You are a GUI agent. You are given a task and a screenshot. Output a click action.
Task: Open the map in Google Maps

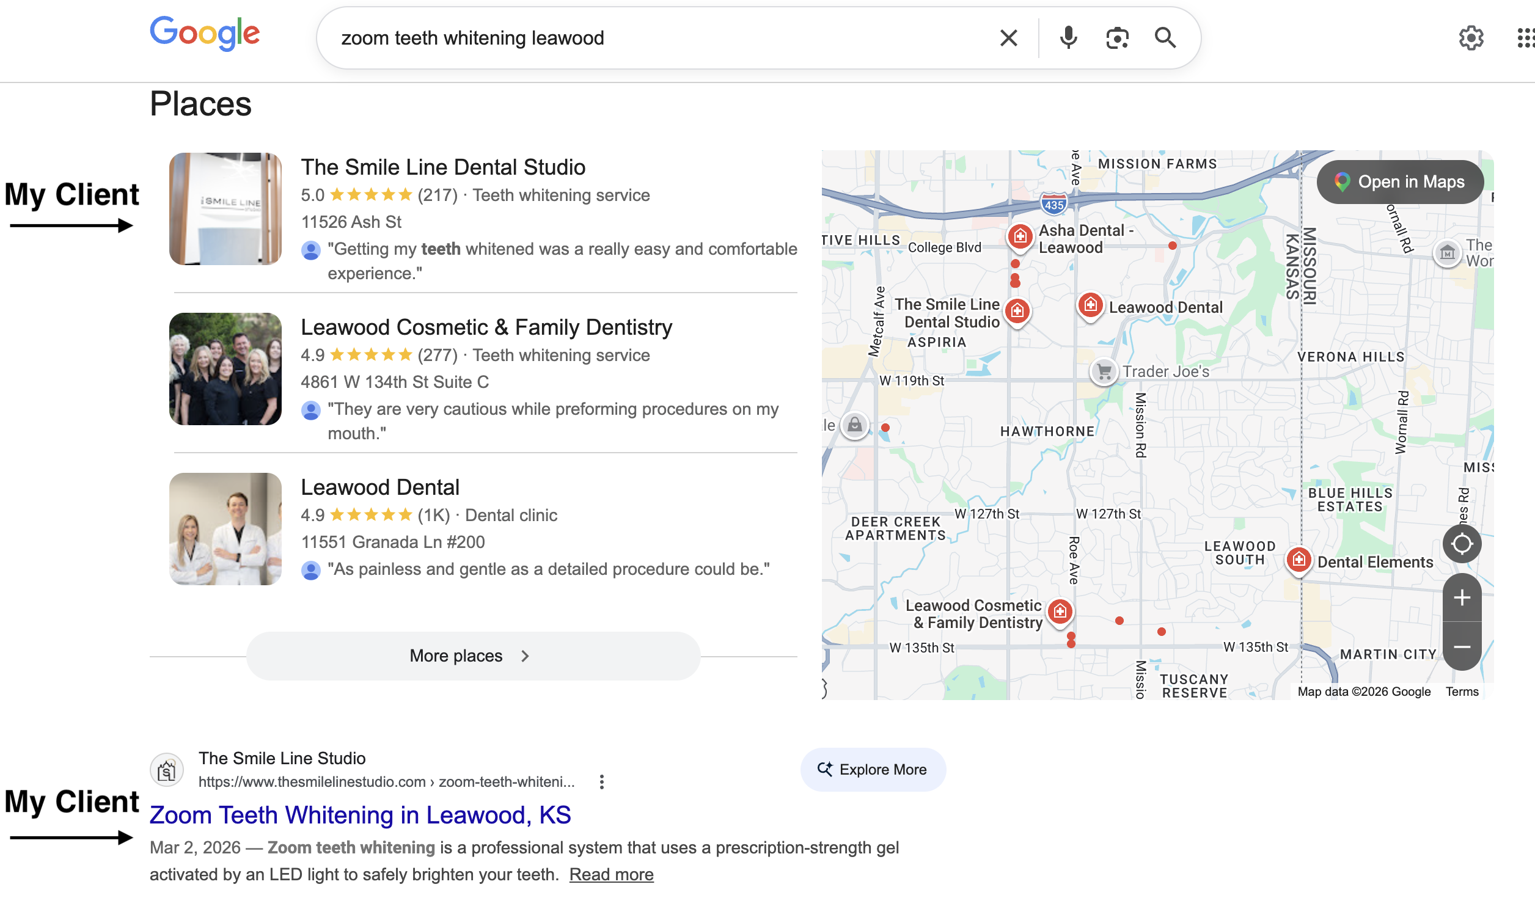pyautogui.click(x=1401, y=181)
